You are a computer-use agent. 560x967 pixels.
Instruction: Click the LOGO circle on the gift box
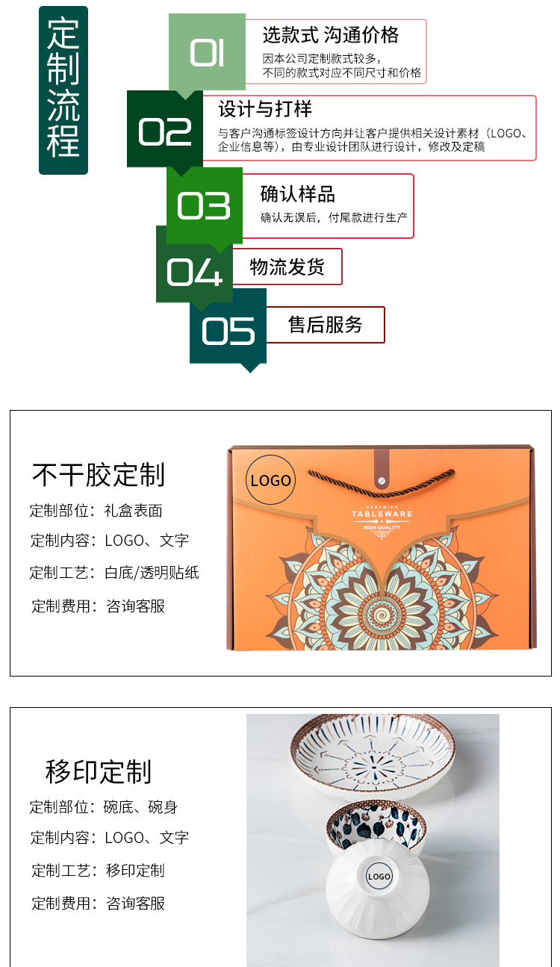270,480
